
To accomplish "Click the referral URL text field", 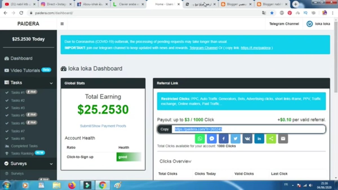I will 248,129.
